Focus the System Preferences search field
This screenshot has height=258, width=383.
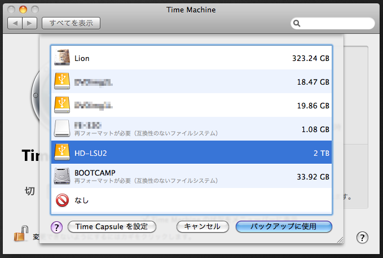333,23
